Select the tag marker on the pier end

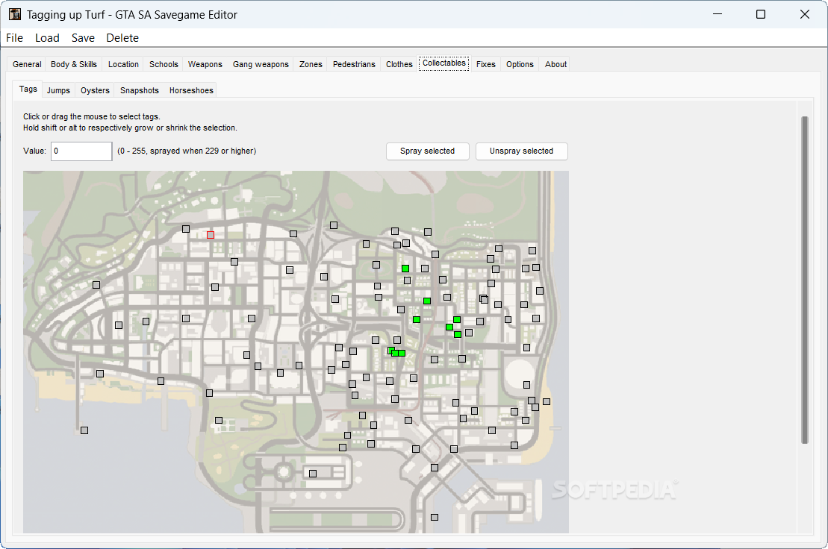tap(84, 430)
